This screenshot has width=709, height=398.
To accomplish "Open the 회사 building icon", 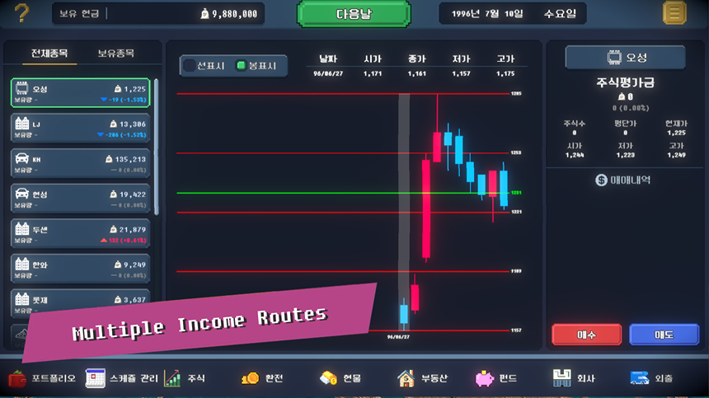I will (561, 378).
